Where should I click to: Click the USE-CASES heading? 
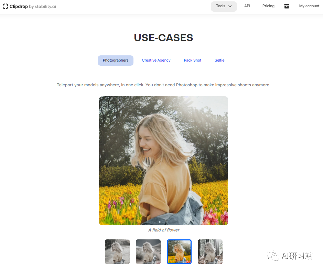(163, 38)
